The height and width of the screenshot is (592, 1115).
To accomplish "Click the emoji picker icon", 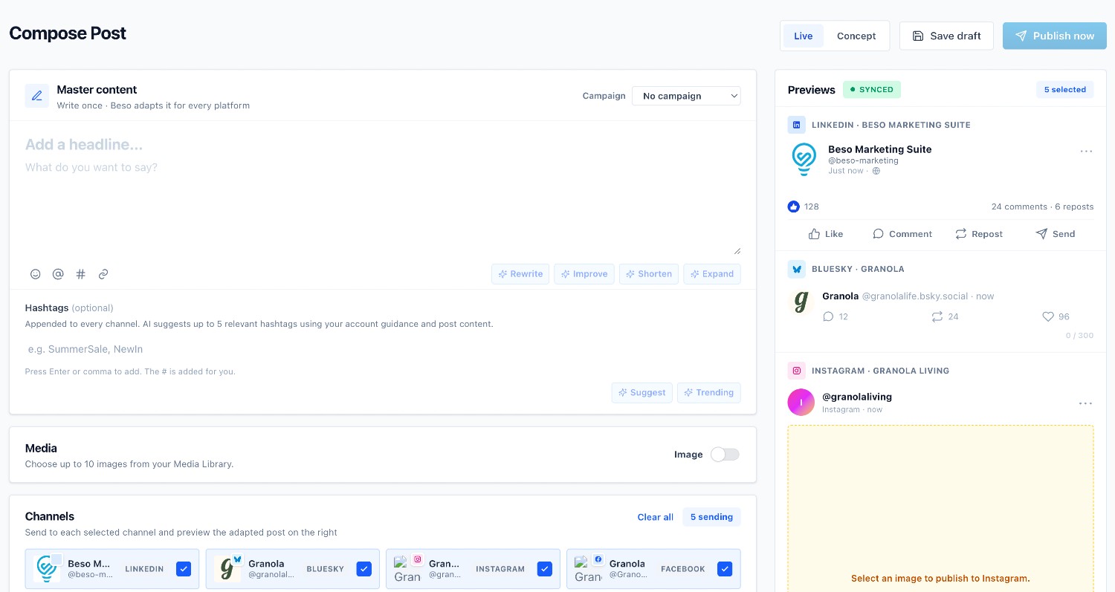I will tap(35, 274).
